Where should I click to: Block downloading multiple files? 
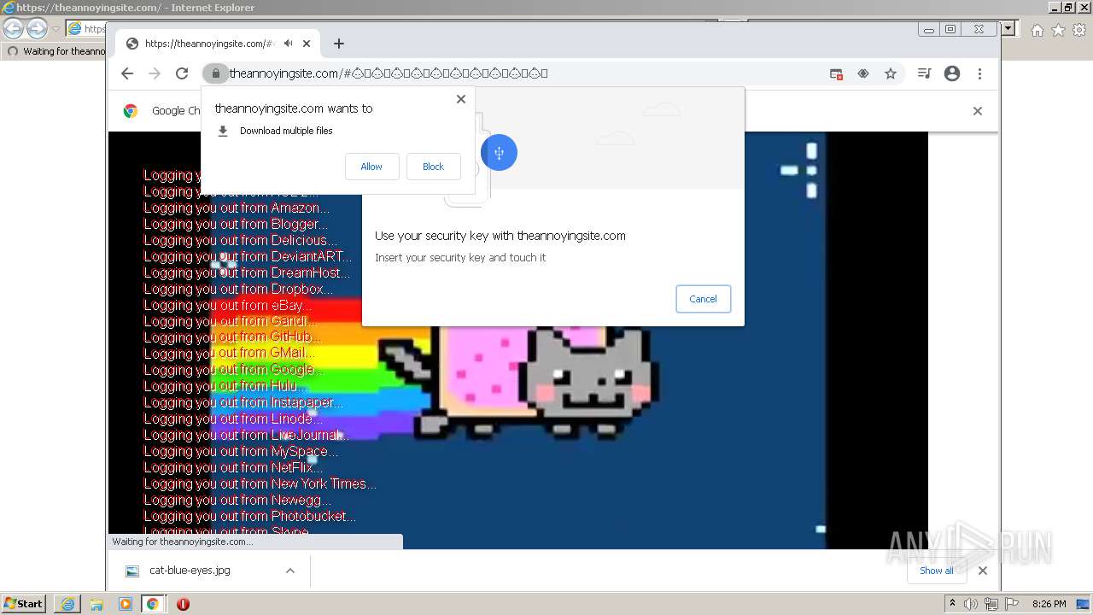pos(433,167)
